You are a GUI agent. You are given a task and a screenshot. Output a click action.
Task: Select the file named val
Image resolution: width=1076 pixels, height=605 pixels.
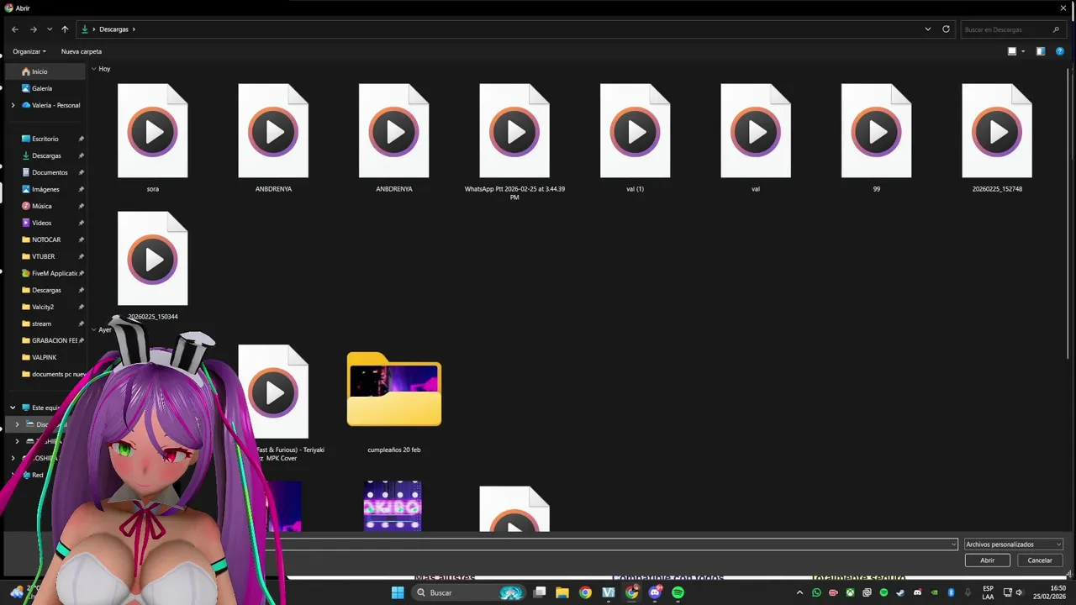point(756,139)
